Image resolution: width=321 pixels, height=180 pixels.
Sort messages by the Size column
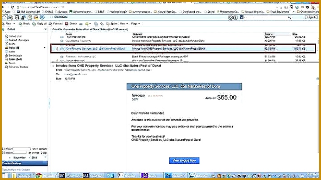(295, 34)
